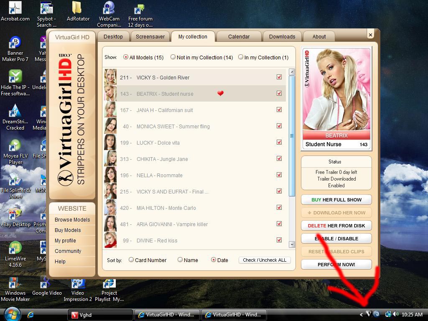Click the vertical scrollbar thumb in model list

point(292,136)
